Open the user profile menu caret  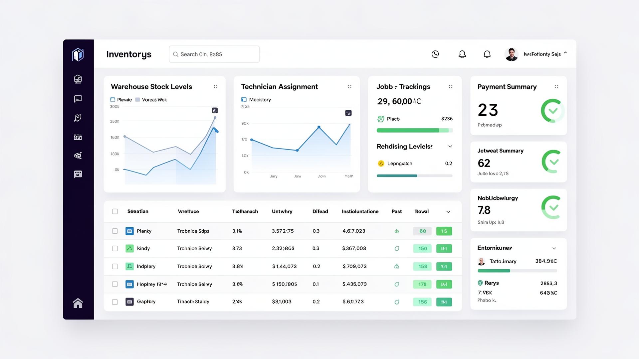coord(565,53)
